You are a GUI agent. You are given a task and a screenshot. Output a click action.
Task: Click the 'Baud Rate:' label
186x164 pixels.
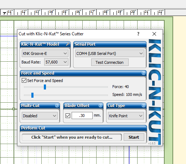(31, 62)
